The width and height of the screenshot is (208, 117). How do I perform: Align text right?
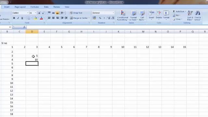coord(57,18)
